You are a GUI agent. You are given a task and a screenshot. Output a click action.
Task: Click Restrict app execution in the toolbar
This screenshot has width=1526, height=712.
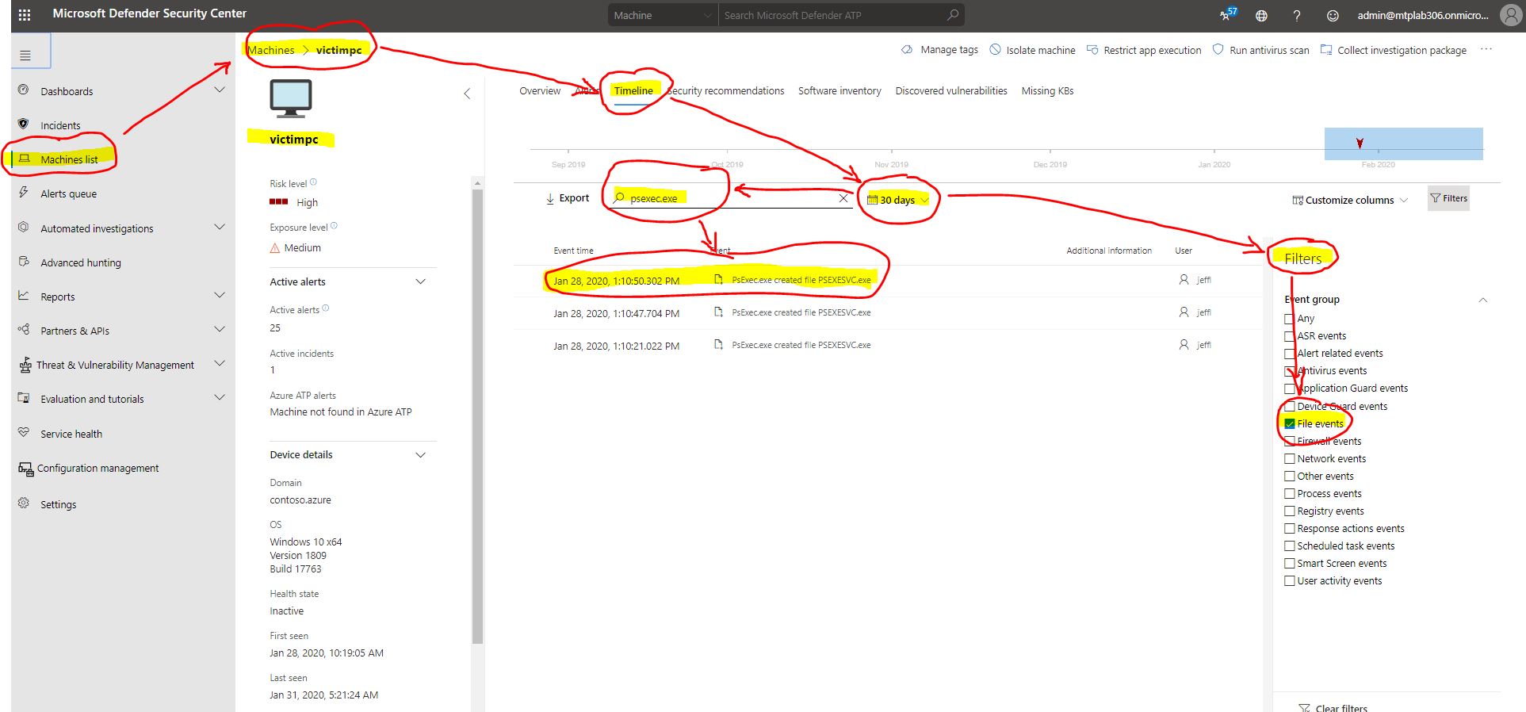1144,50
